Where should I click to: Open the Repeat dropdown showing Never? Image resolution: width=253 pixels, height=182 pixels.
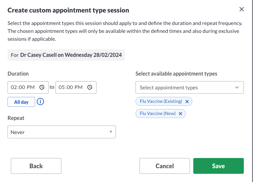pyautogui.click(x=62, y=132)
